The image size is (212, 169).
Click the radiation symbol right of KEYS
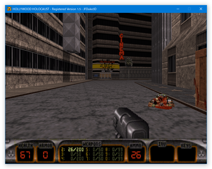coord(201,154)
